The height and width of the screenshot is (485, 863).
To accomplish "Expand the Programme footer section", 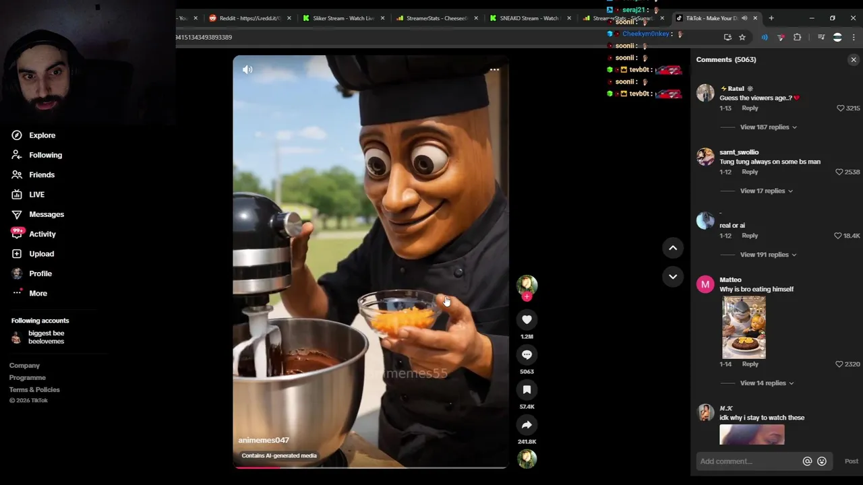I will (28, 378).
